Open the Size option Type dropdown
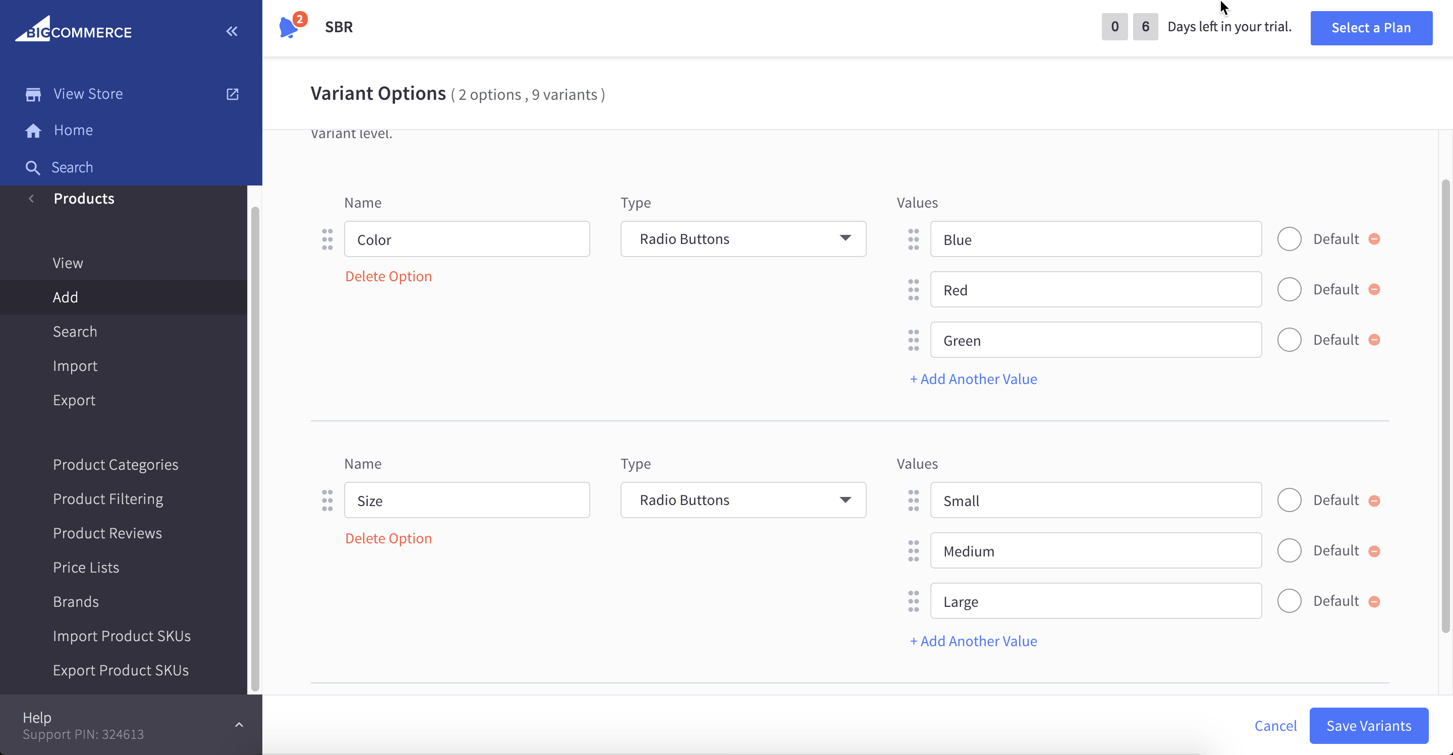Viewport: 1453px width, 755px height. [x=744, y=500]
